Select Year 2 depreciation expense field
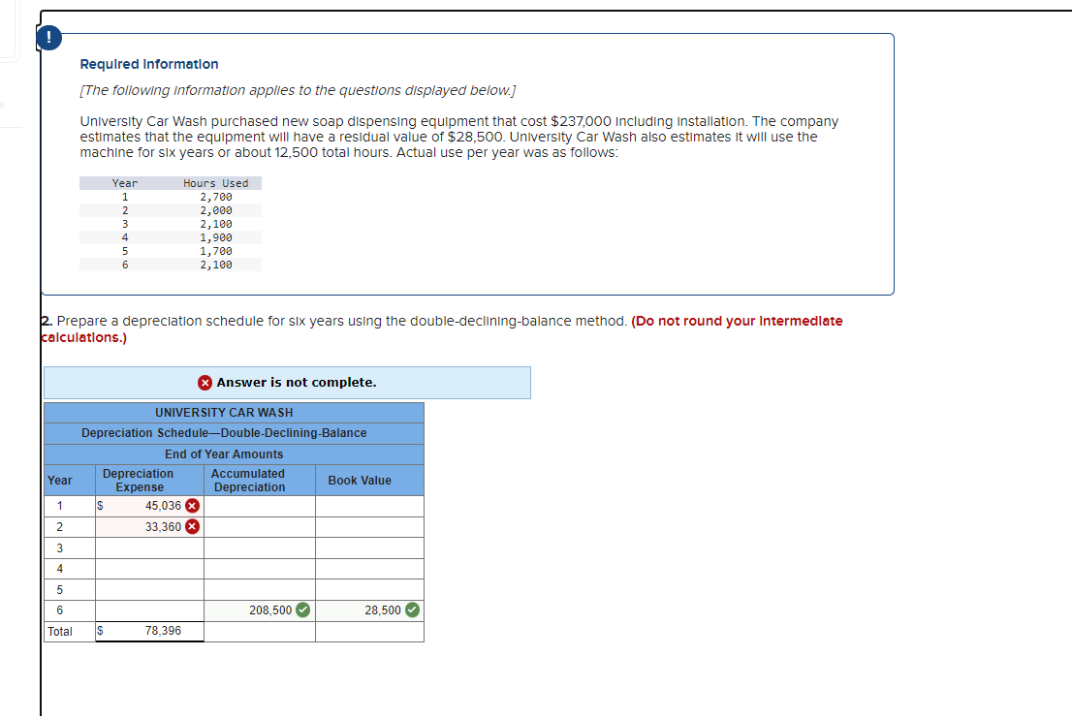 click(149, 527)
